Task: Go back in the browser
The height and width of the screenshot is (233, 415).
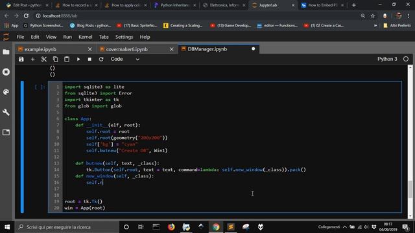Action: 6,16
